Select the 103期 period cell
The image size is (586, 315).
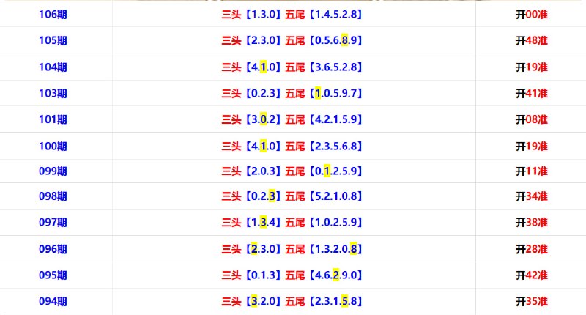tap(53, 94)
